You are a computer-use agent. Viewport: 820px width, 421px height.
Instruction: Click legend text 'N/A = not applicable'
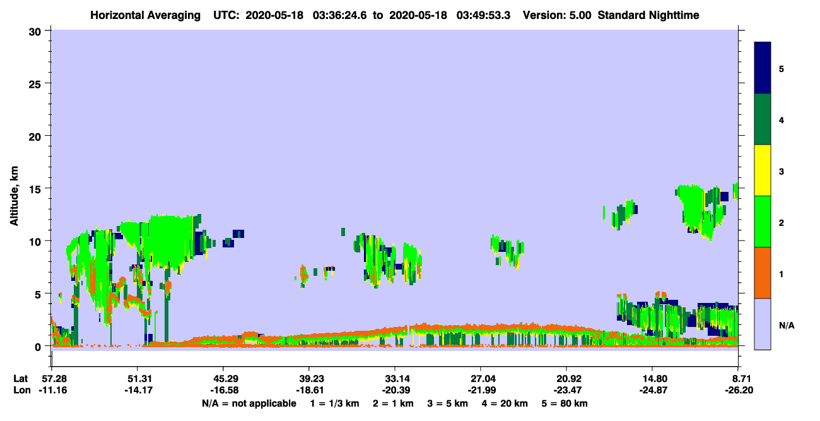point(249,403)
